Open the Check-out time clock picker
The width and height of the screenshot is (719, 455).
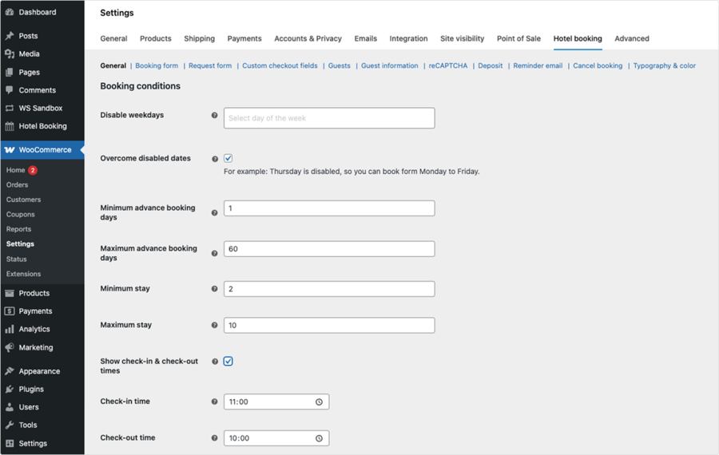point(319,438)
